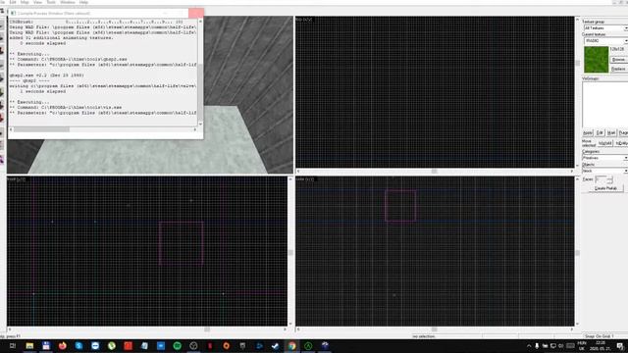Click the Faces number input field
This screenshot has height=353, width=628.
point(601,179)
